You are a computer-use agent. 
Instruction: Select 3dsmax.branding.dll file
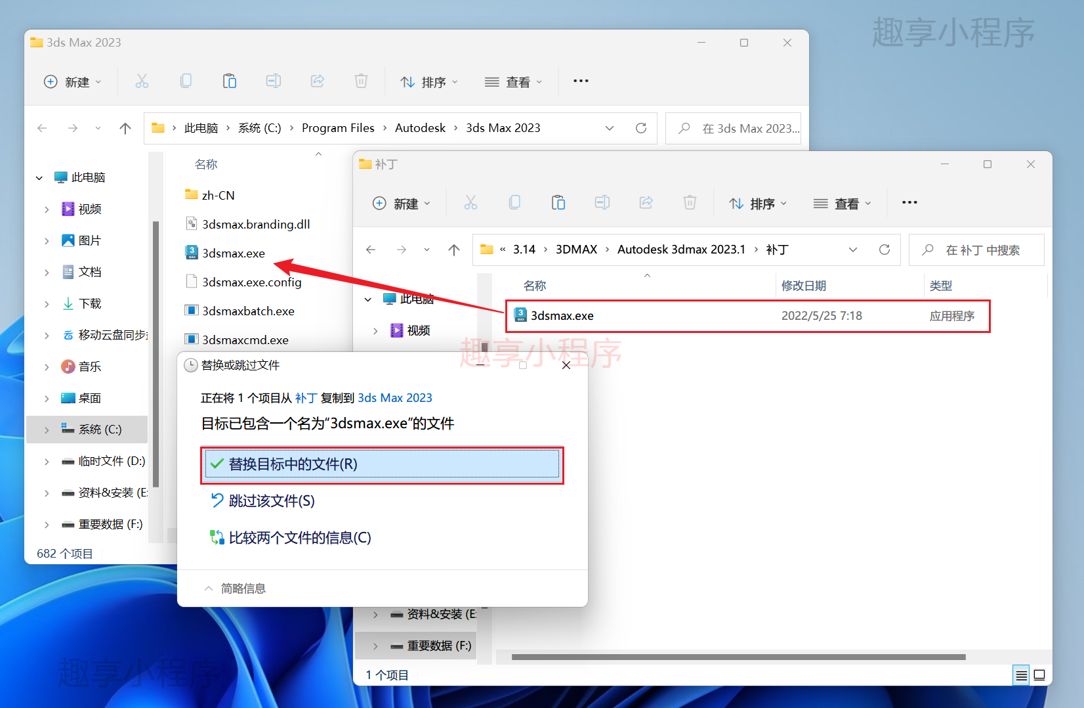(x=256, y=224)
